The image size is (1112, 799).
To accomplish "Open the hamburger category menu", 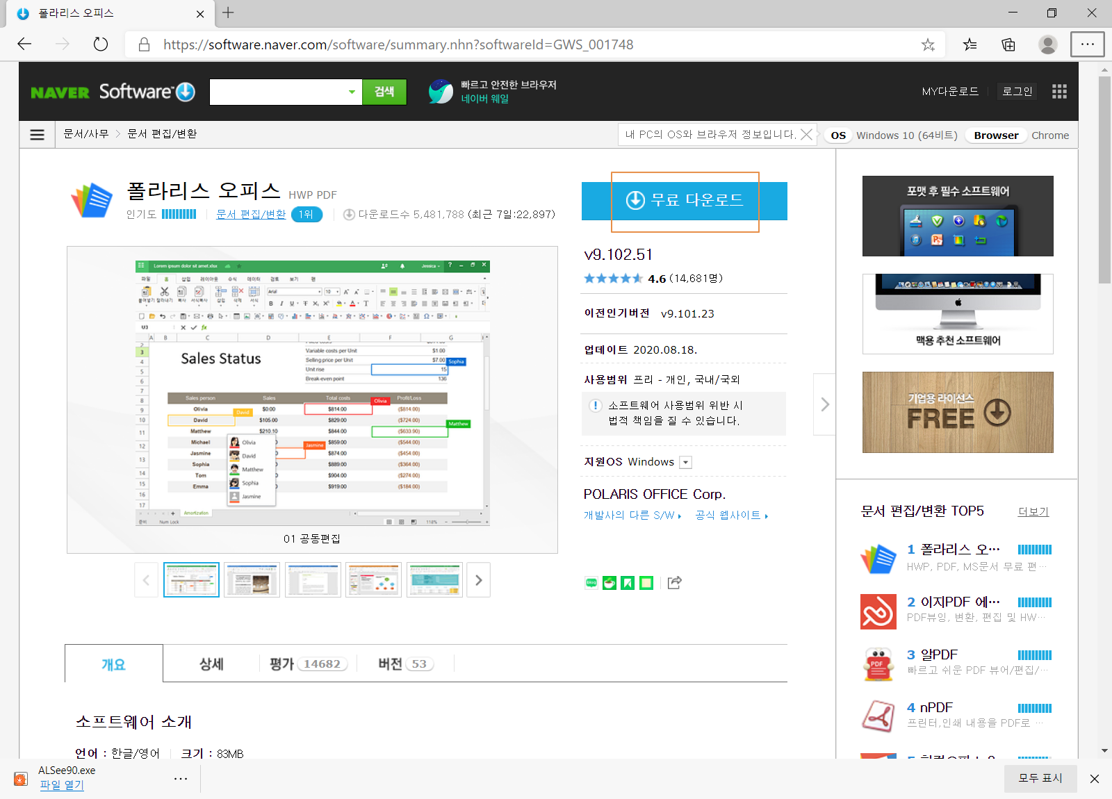I will [38, 135].
